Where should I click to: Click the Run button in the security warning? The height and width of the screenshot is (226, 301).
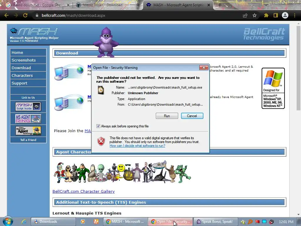point(167,116)
